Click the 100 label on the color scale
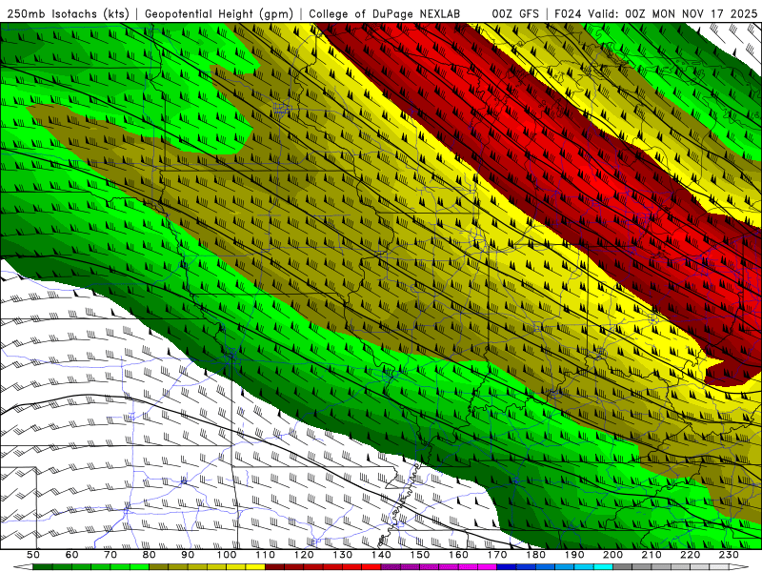Viewport: 762px width, 572px height. pyautogui.click(x=227, y=555)
